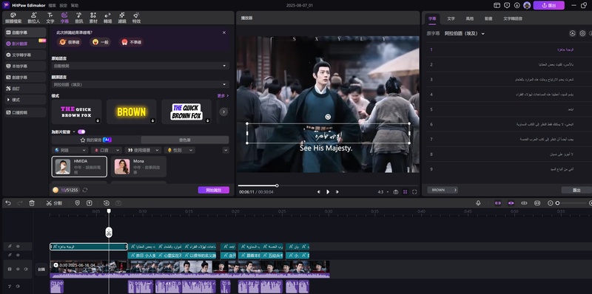Click the microphone voice record icon
The height and width of the screenshot is (294, 592).
click(x=478, y=203)
